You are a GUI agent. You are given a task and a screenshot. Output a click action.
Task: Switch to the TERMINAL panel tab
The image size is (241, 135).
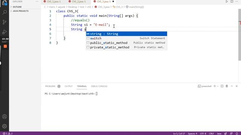pyautogui.click(x=82, y=86)
